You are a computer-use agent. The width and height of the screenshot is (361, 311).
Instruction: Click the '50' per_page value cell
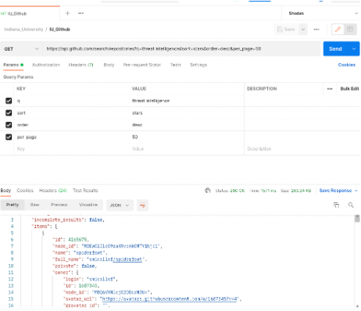187,137
